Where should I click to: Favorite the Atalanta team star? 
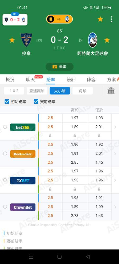click(x=107, y=40)
